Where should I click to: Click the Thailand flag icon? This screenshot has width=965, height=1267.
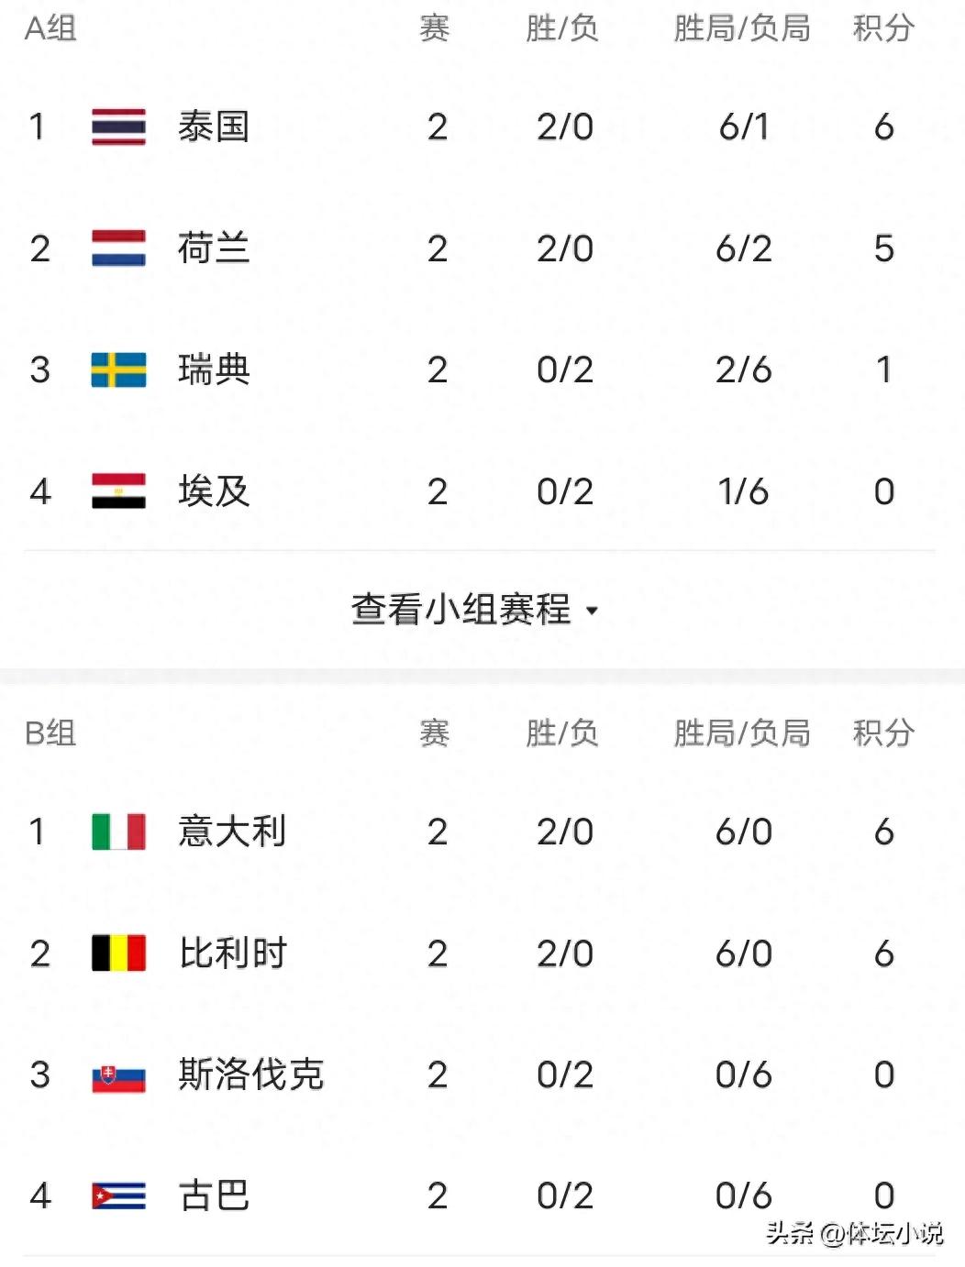(118, 127)
